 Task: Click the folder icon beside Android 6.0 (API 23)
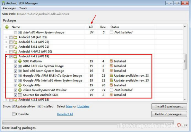[x=15, y=37]
